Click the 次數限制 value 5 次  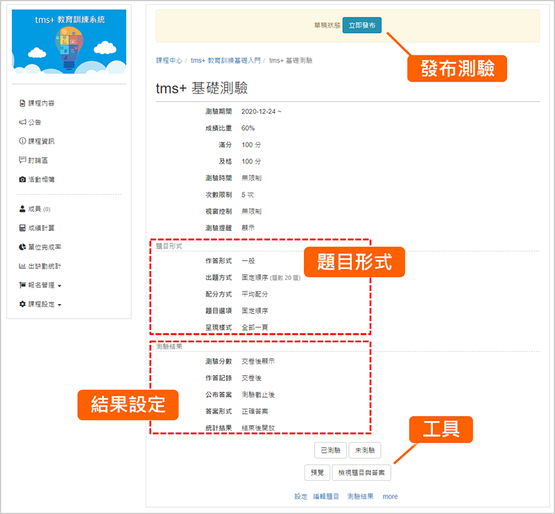[248, 195]
